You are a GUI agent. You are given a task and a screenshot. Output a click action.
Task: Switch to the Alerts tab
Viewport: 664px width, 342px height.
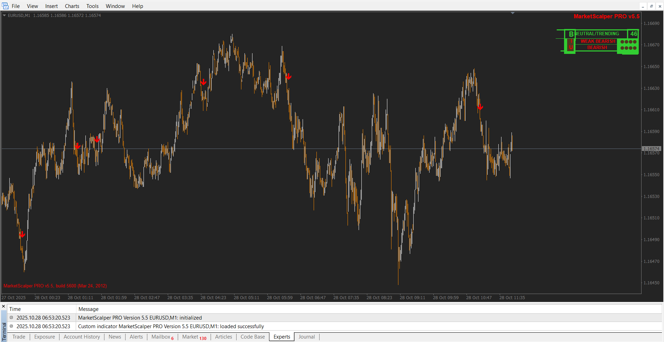pyautogui.click(x=136, y=337)
